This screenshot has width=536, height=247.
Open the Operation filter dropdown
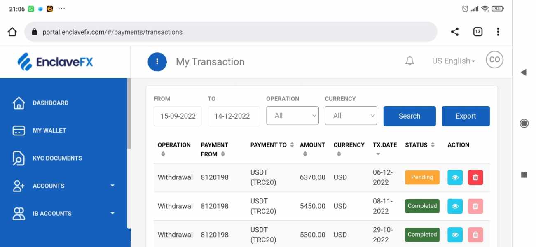(293, 116)
